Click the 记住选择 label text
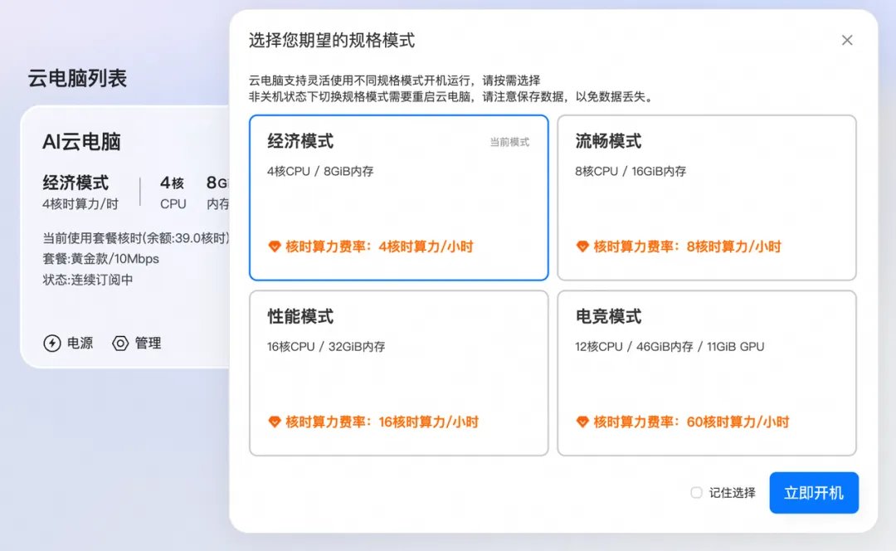Image resolution: width=896 pixels, height=551 pixels. (732, 493)
